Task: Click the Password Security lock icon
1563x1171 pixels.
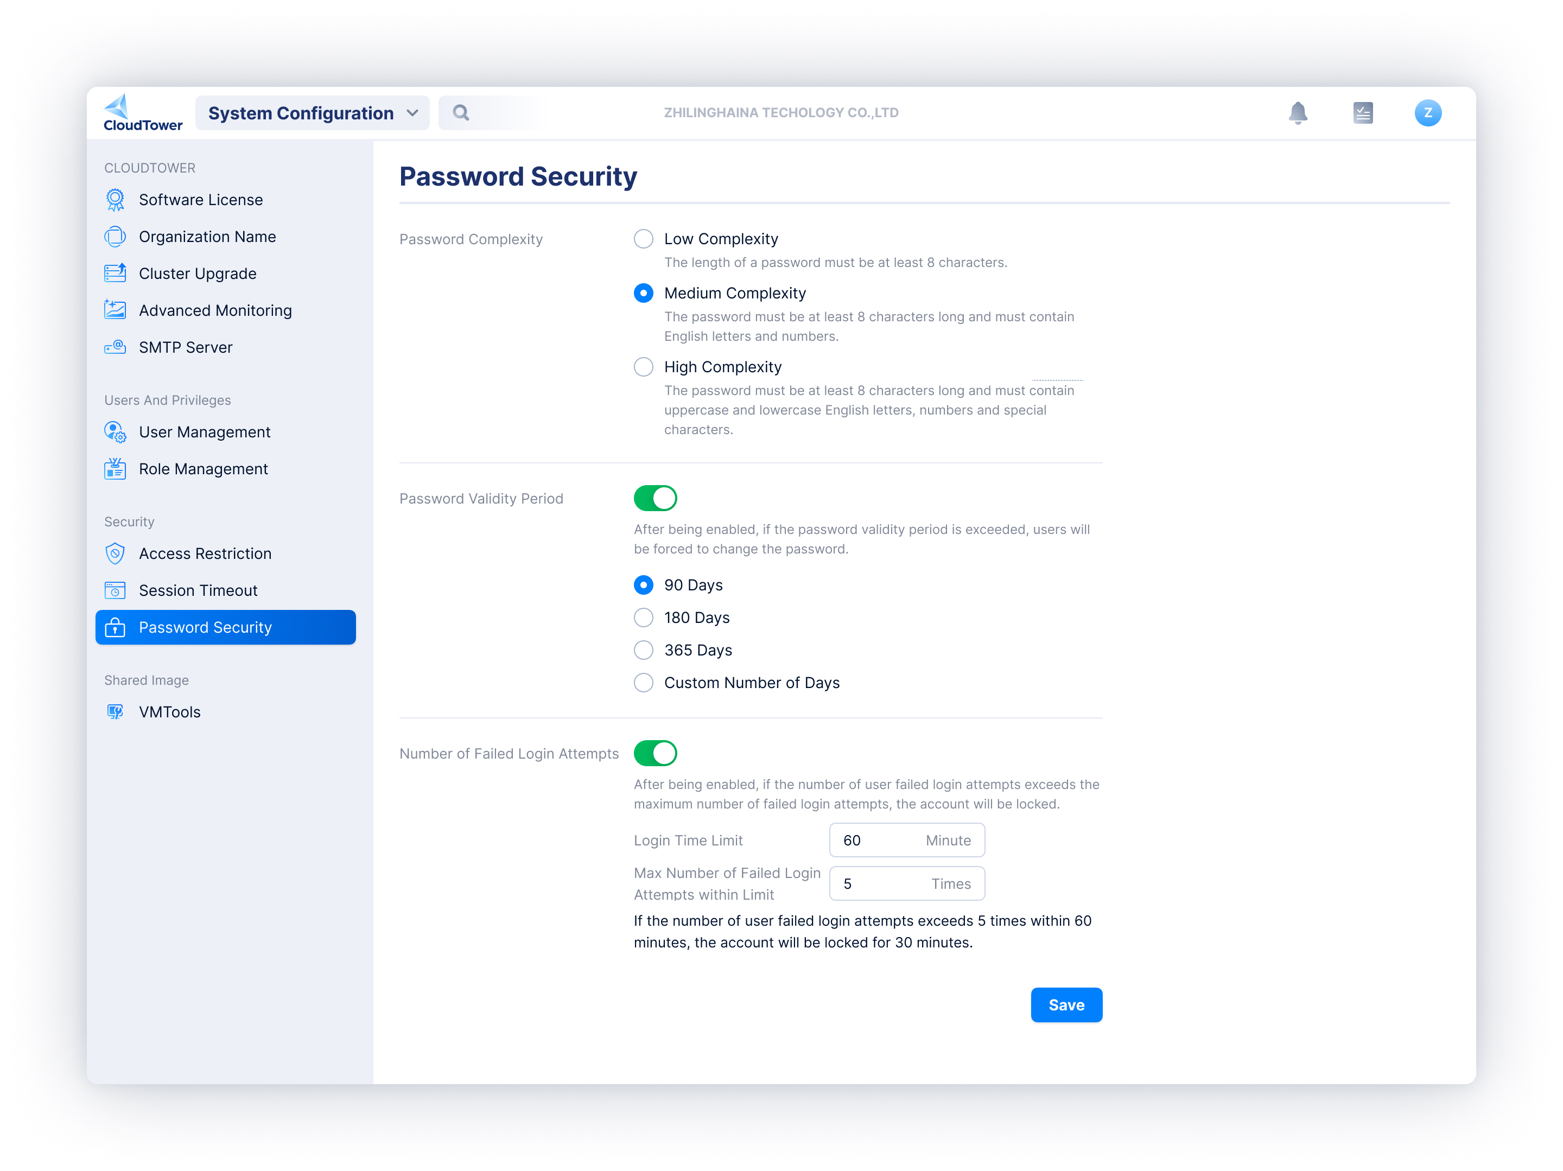Action: [x=115, y=627]
